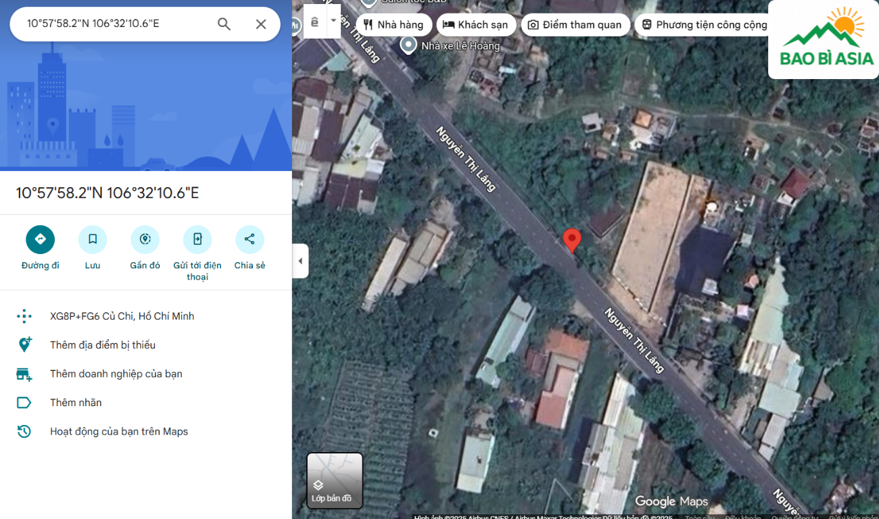
Task: Open input method dropdown arrow
Action: (333, 21)
